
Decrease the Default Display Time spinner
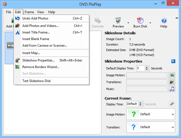tap(147, 69)
